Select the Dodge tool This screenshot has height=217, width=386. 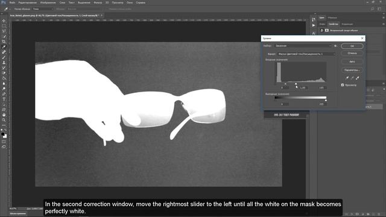tap(4, 89)
